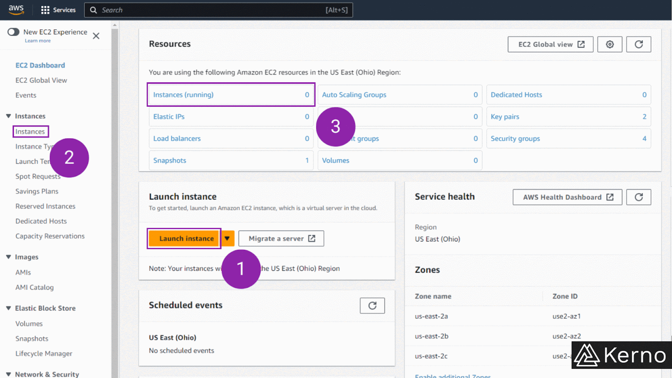The image size is (672, 378).
Task: Refresh the Scheduled events panel
Action: [x=372, y=305]
